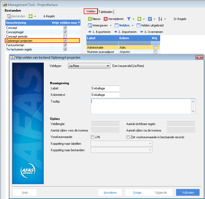
Task: Toggle Vrije velden checkbox for Opbrengst projecten
Action: click(65, 41)
